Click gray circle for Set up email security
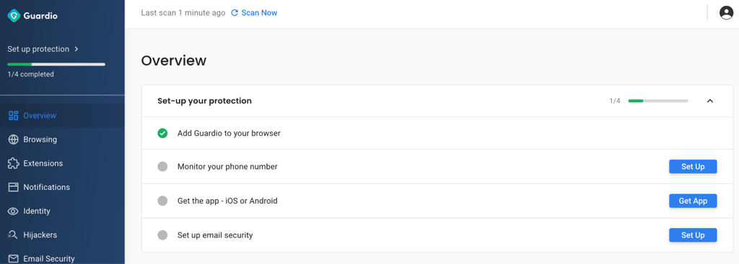The height and width of the screenshot is (264, 739). point(162,235)
